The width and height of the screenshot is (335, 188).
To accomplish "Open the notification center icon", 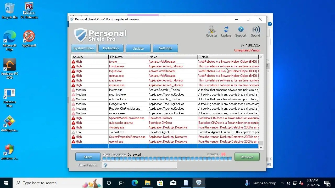I will tap(327, 183).
